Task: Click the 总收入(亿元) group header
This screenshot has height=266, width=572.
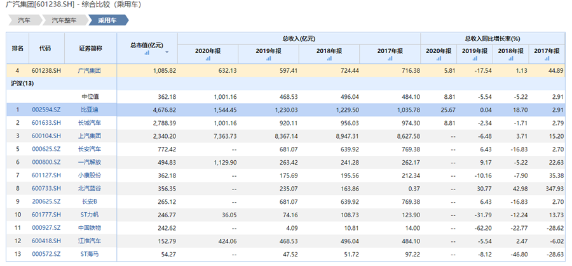Action: pyautogui.click(x=299, y=39)
